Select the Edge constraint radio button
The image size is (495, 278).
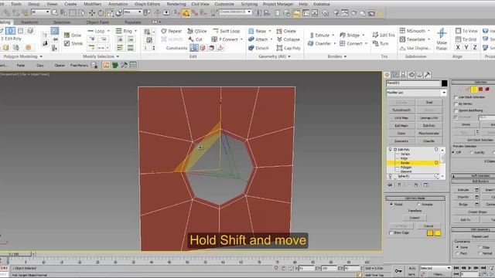(x=480, y=247)
